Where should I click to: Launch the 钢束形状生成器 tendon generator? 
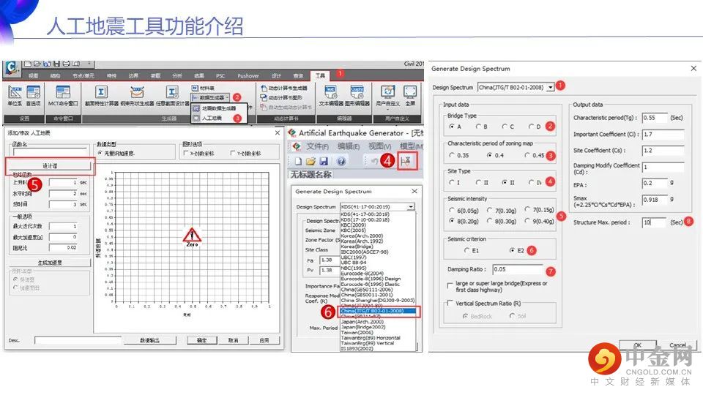click(x=137, y=96)
